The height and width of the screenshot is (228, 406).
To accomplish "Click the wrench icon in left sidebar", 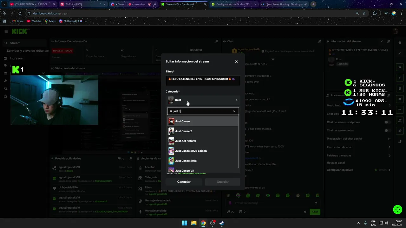I will [x=5, y=81].
